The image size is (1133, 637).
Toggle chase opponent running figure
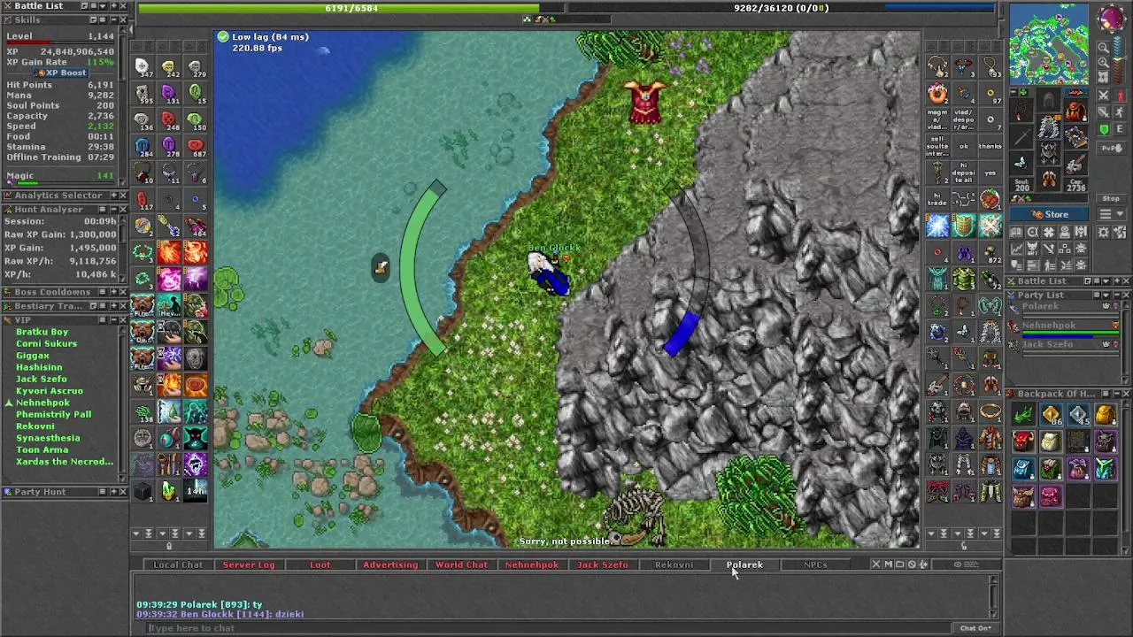[1121, 112]
